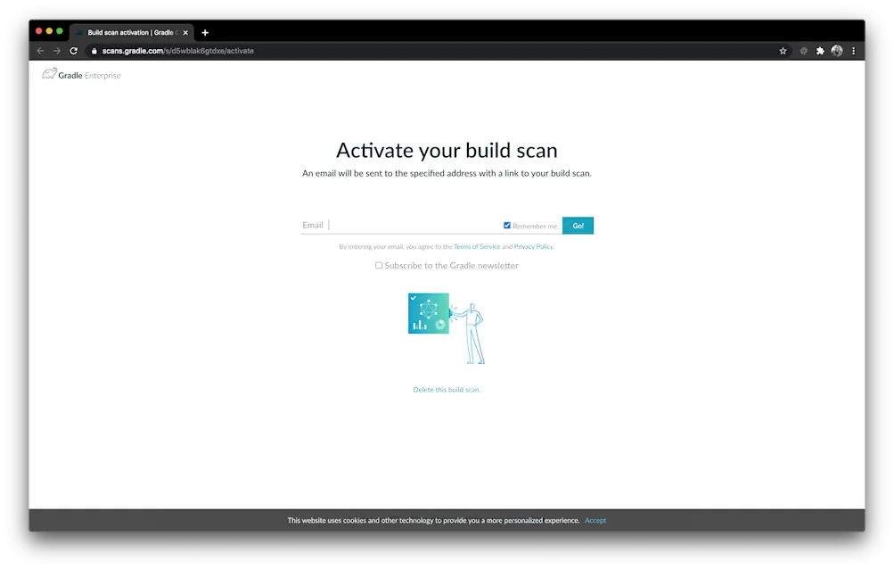
Task: Click the padlock icon in the address bar
Action: tap(94, 51)
